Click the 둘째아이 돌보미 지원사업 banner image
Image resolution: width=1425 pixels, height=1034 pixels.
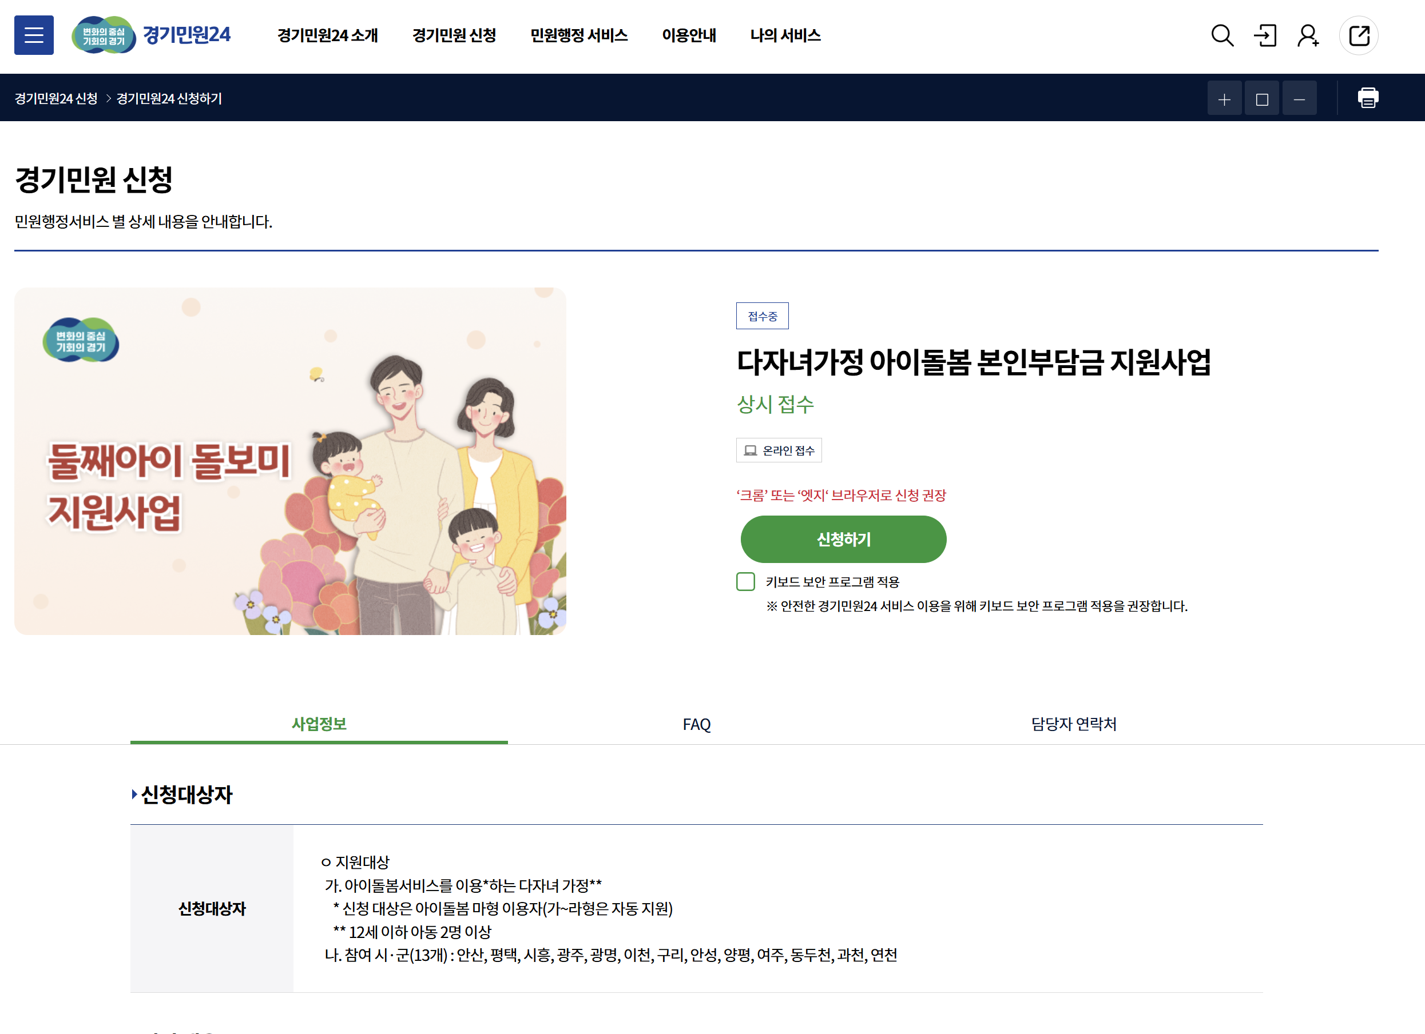click(290, 461)
